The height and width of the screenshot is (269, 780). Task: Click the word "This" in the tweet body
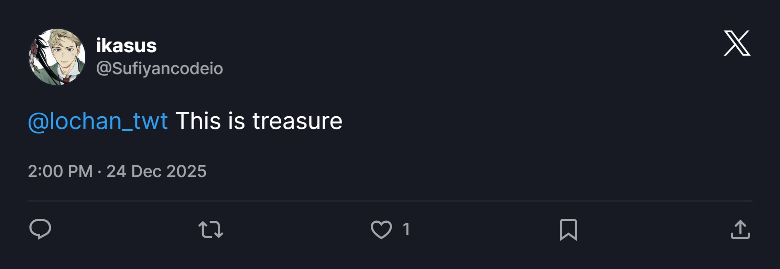[198, 121]
